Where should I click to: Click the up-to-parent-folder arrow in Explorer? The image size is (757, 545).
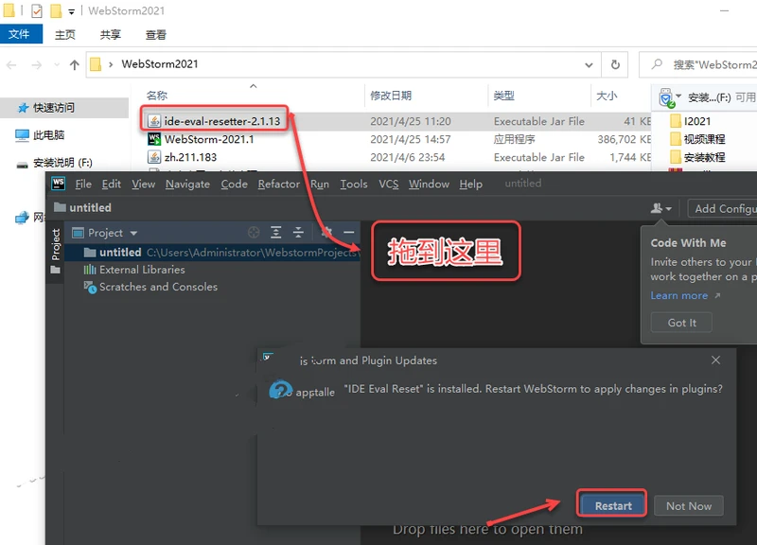pyautogui.click(x=73, y=65)
